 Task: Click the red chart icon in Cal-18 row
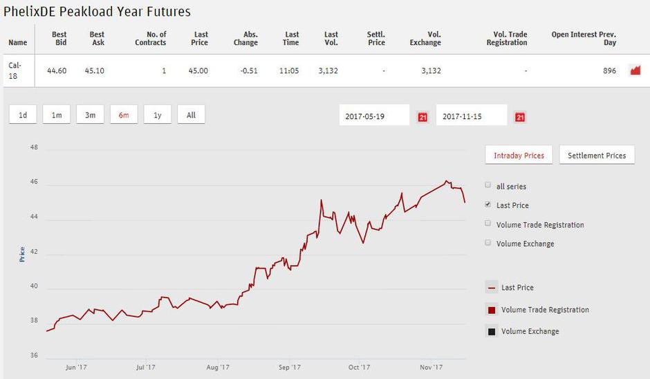(635, 71)
